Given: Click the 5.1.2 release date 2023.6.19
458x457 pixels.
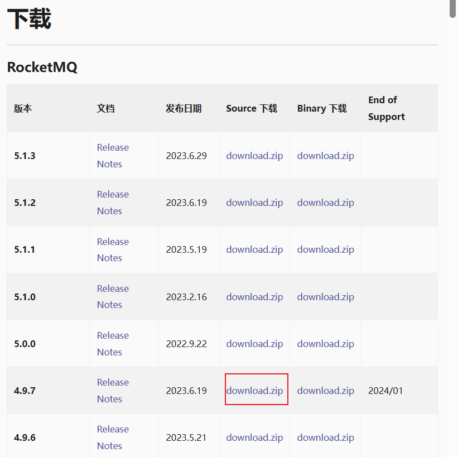Looking at the screenshot, I should click(186, 203).
